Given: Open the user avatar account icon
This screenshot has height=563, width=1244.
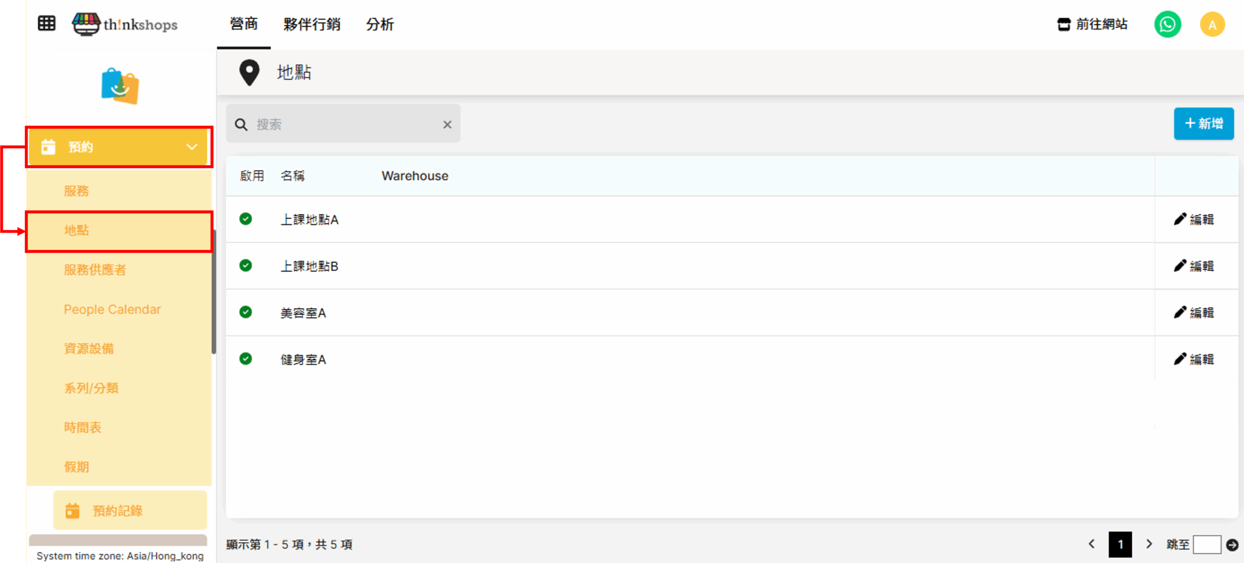Looking at the screenshot, I should (1212, 24).
